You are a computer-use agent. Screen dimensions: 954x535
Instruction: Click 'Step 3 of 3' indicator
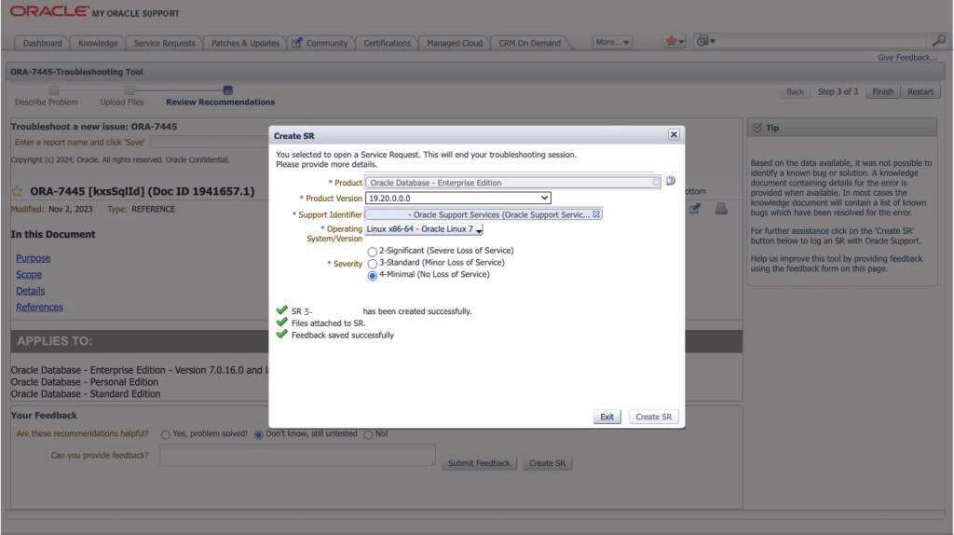[838, 92]
